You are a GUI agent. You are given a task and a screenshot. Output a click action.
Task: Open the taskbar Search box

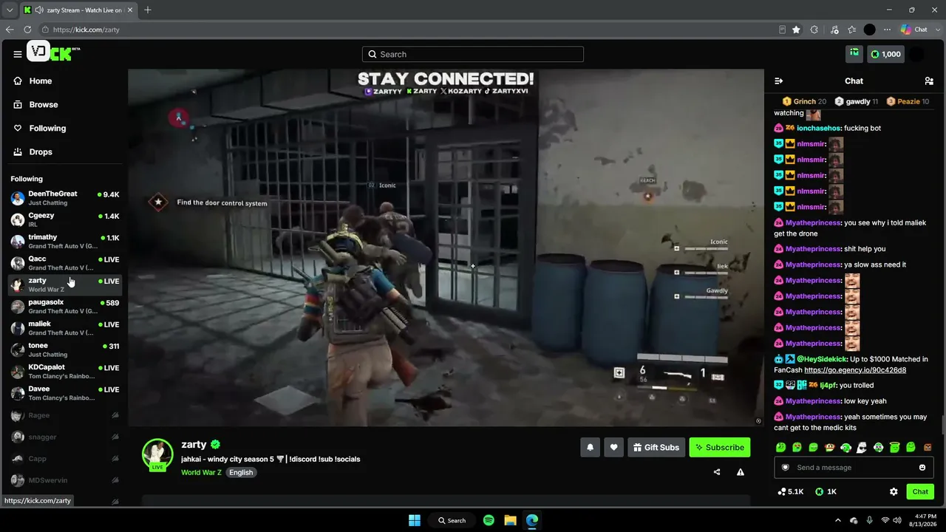(452, 520)
